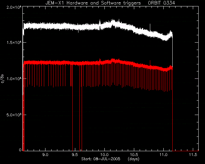
Task: Click the 10.5 x-axis tick label
Action: (x=134, y=155)
